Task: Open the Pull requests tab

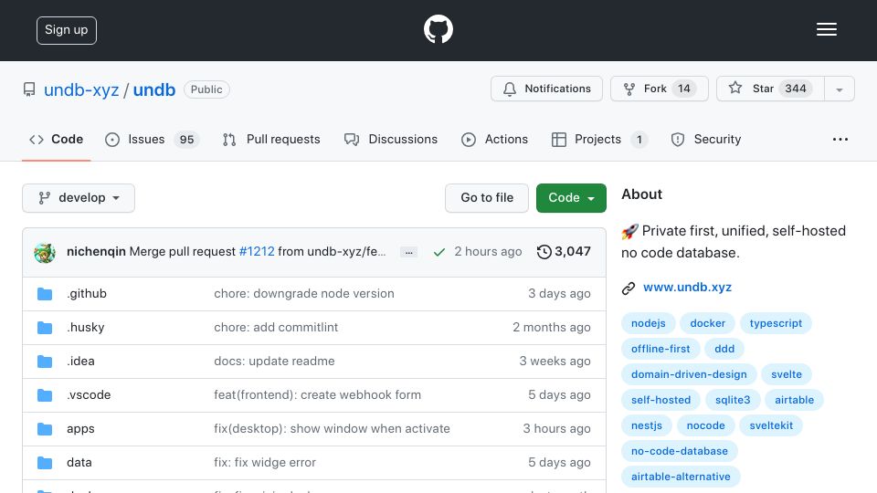Action: [x=272, y=139]
